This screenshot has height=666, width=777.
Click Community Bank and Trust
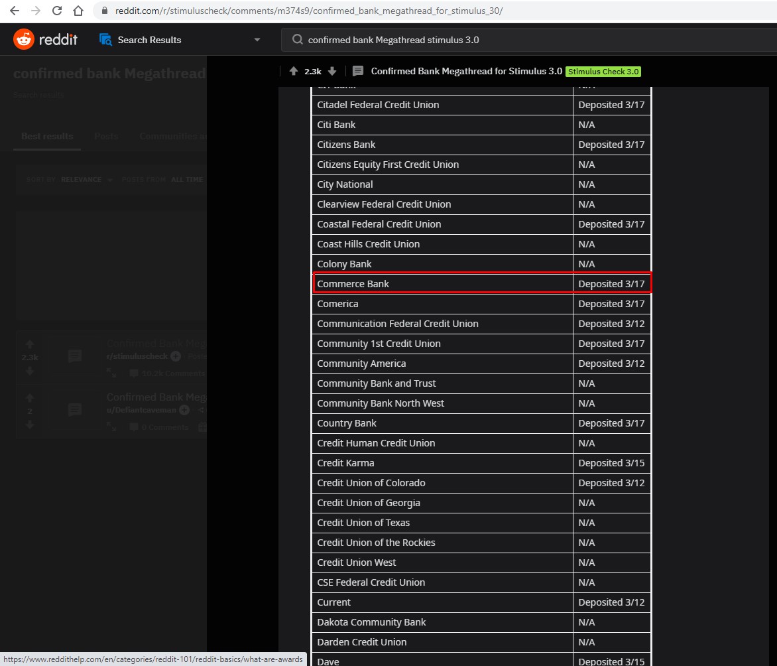(x=442, y=383)
